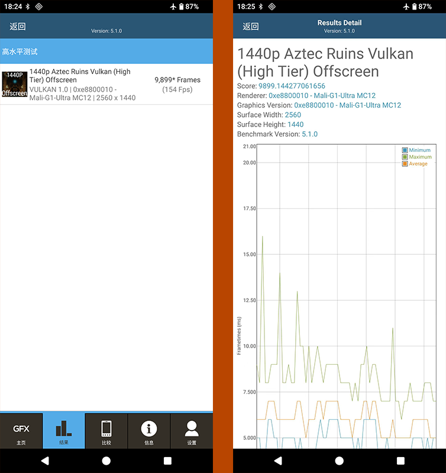Open the compare phone-icon tab
The height and width of the screenshot is (473, 446).
(x=106, y=431)
